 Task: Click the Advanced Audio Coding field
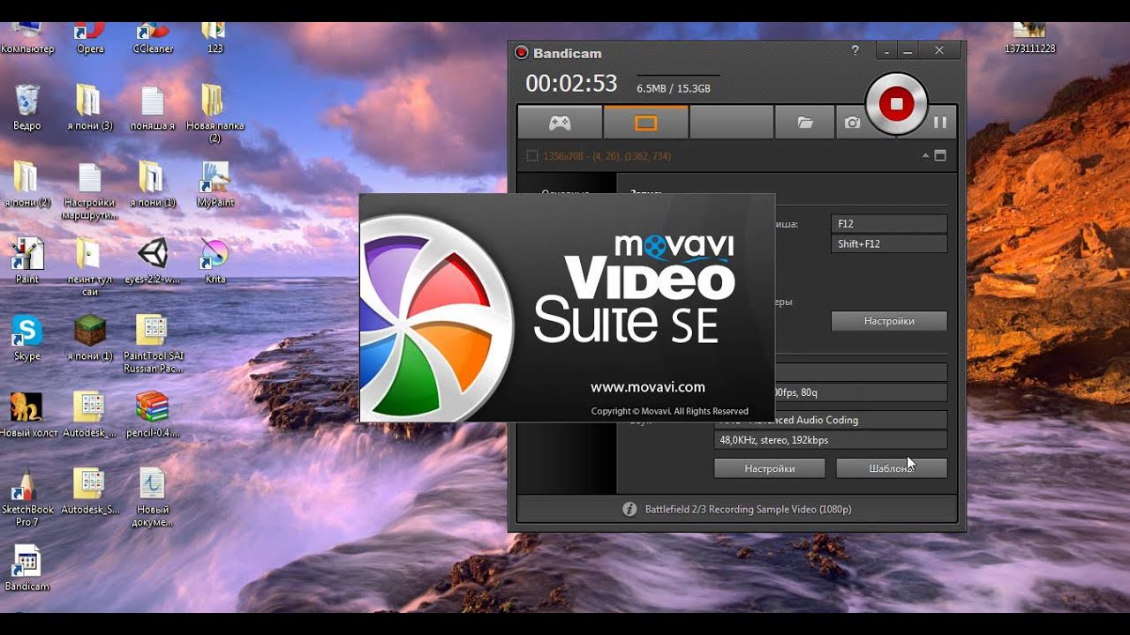pos(830,420)
